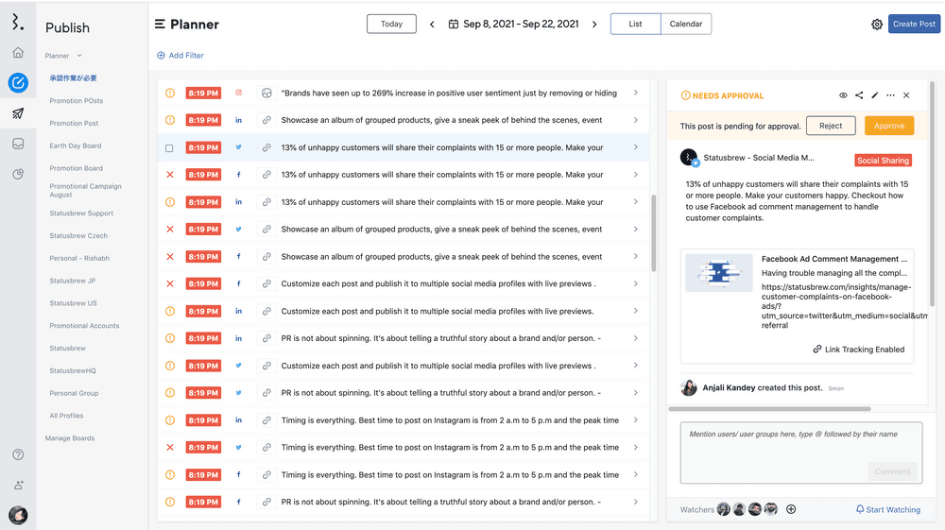Approve the pending post
The image size is (945, 530).
[x=888, y=126]
